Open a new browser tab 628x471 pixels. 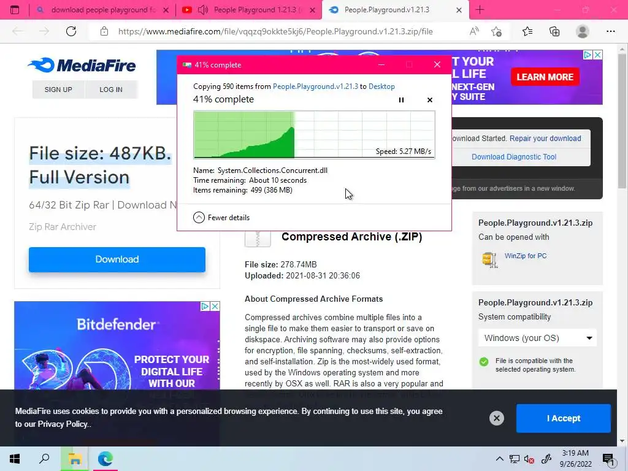(x=480, y=10)
